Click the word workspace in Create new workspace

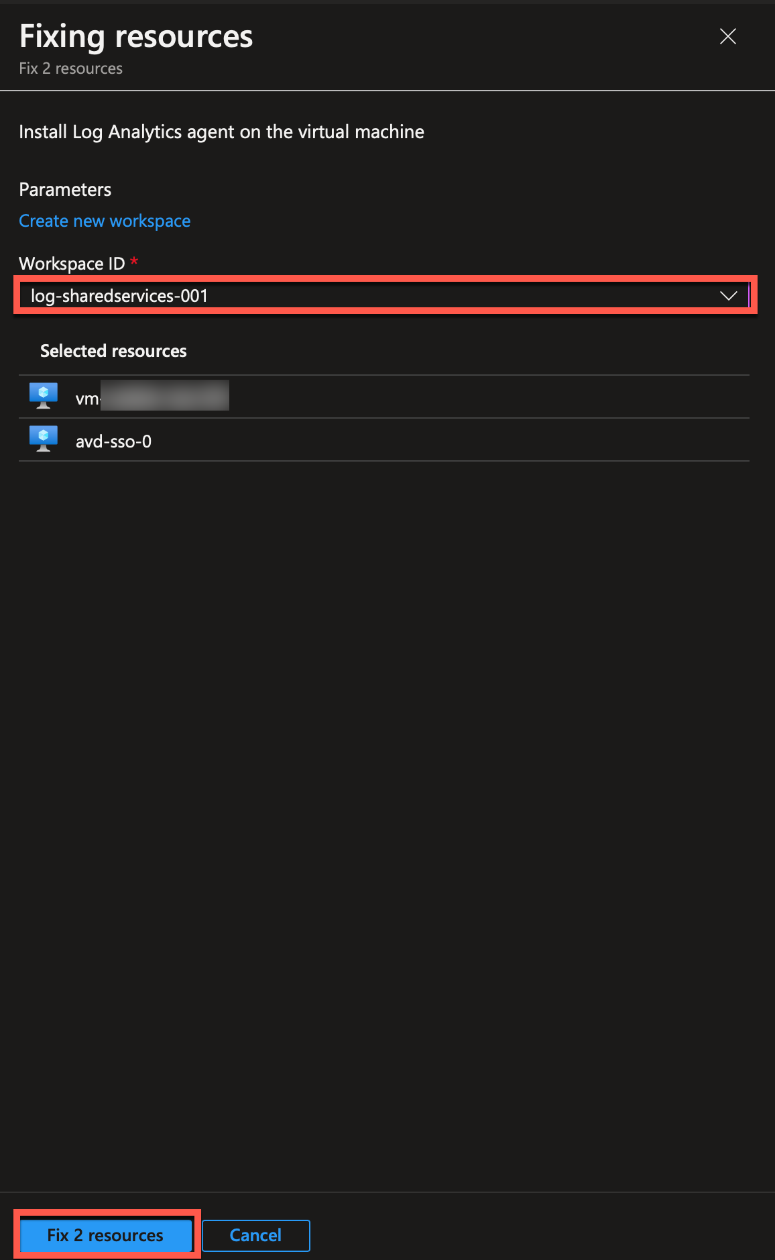(x=150, y=221)
